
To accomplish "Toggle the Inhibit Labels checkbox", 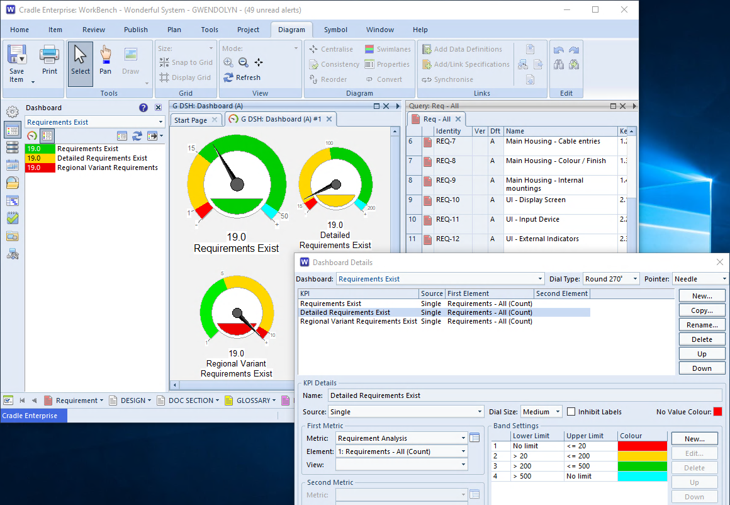I will click(571, 412).
